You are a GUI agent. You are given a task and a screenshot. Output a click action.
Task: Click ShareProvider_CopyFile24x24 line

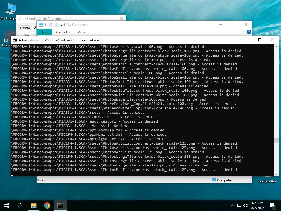pyautogui.click(x=124, y=104)
